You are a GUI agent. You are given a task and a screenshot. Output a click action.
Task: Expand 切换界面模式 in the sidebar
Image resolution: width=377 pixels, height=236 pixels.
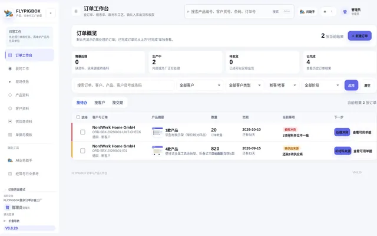click(x=15, y=189)
